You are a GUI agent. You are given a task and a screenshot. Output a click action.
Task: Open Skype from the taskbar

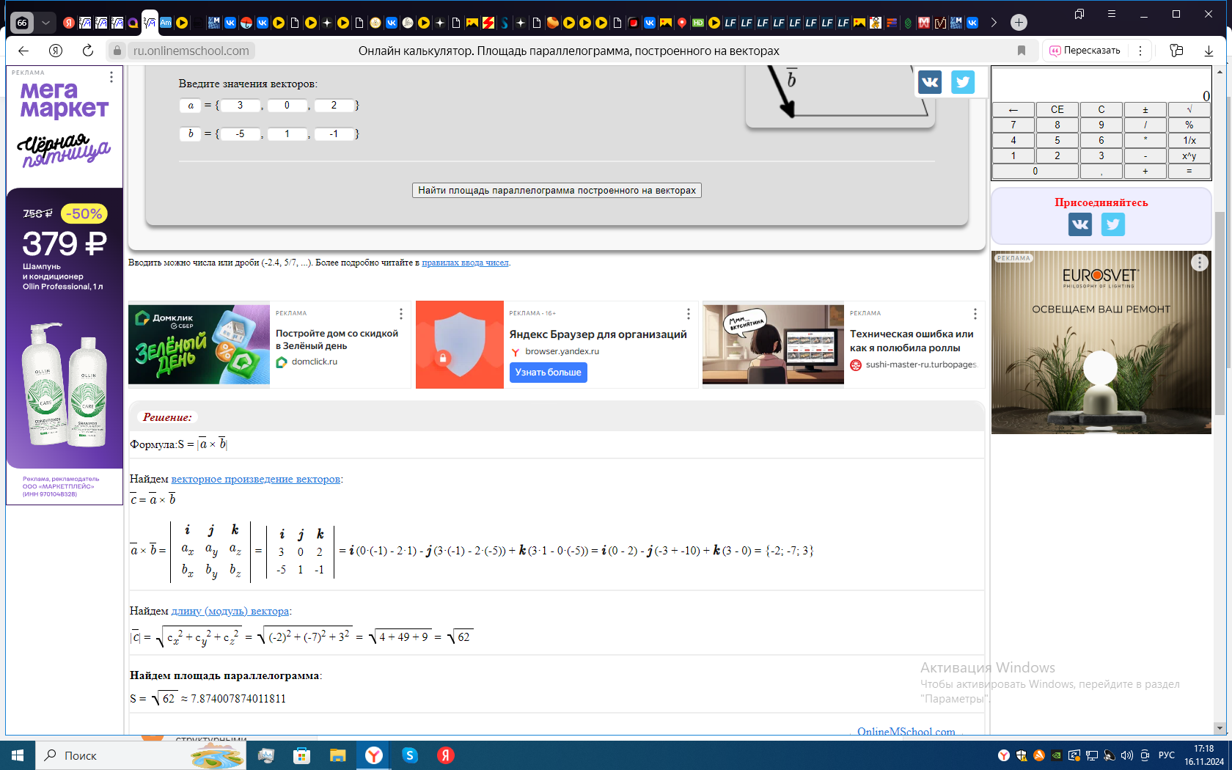tap(410, 755)
